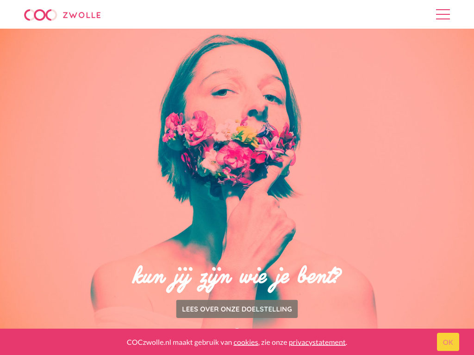View privacy policy via underlined 'privacystatement' text

click(x=317, y=343)
